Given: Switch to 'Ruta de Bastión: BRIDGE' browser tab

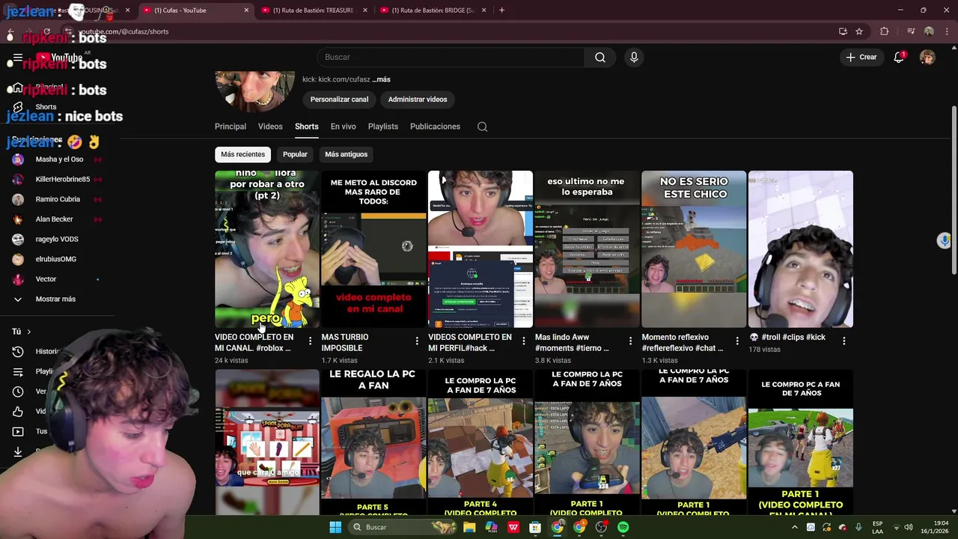Looking at the screenshot, I should pyautogui.click(x=433, y=10).
